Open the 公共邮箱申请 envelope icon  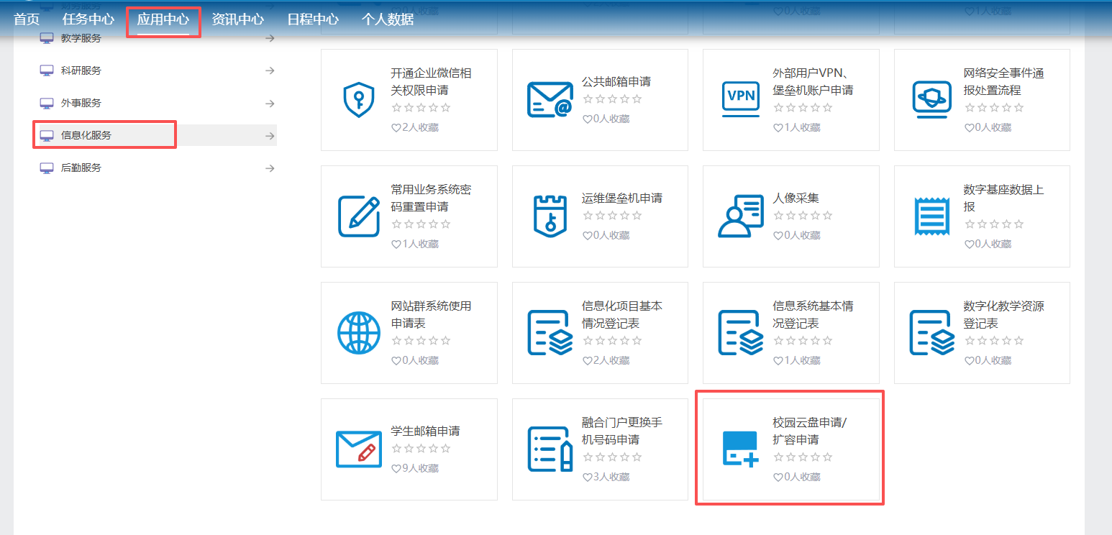click(x=550, y=99)
